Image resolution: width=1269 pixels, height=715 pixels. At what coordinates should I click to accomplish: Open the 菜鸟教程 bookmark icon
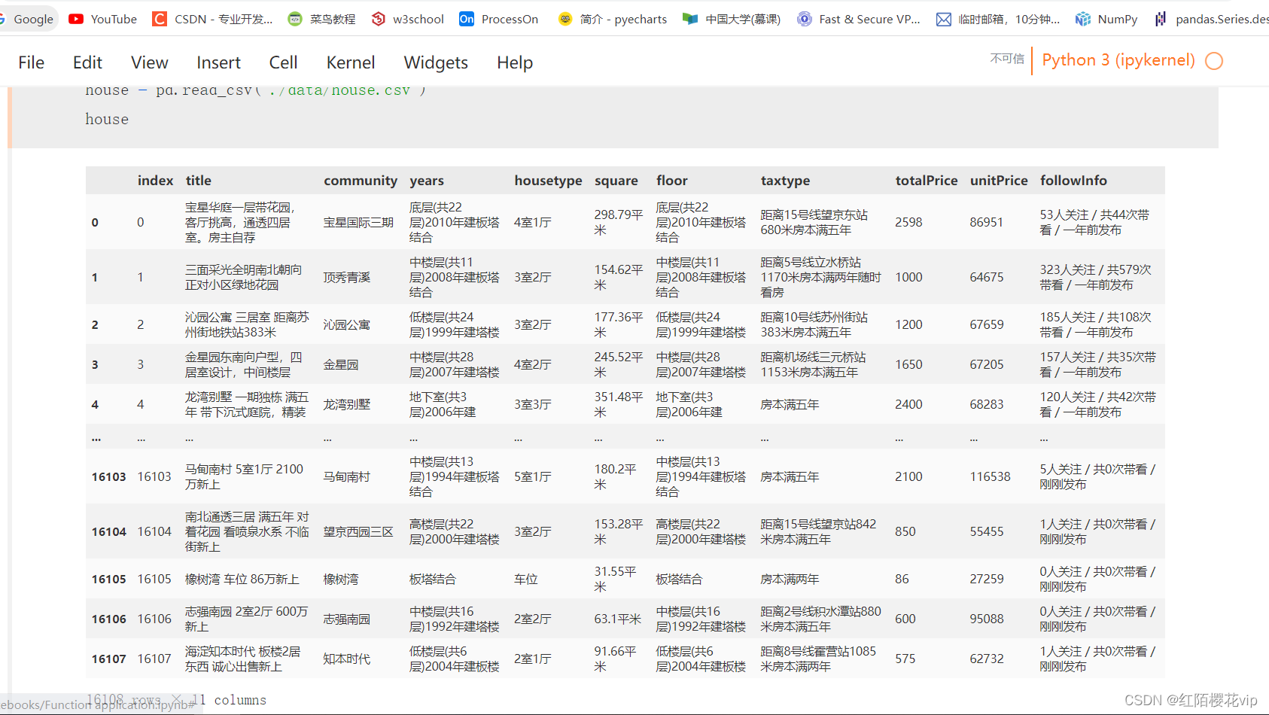[295, 19]
